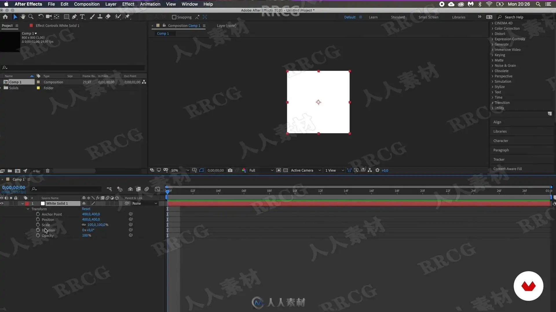Select the Zoom tool

pos(31,17)
